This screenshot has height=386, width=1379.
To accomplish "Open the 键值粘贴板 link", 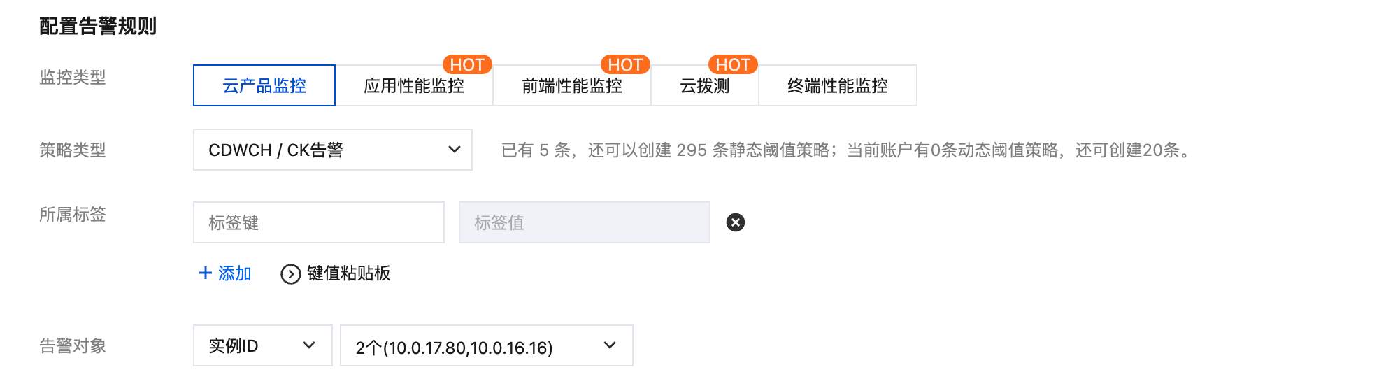I will pos(348,273).
